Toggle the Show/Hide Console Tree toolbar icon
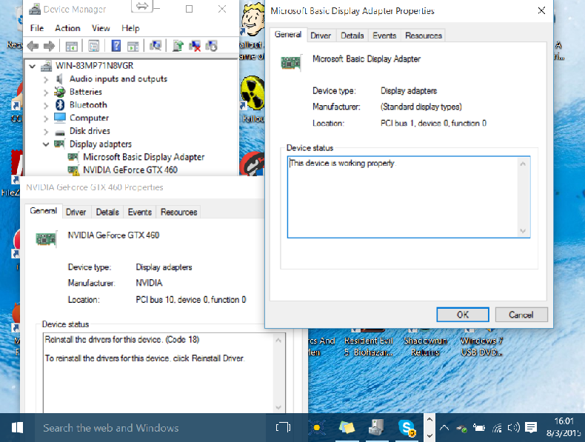Viewport: 585px width, 442px height. pos(71,46)
